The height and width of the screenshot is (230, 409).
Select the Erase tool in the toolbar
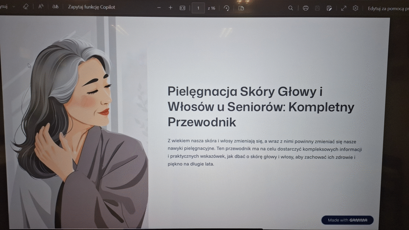pos(26,7)
